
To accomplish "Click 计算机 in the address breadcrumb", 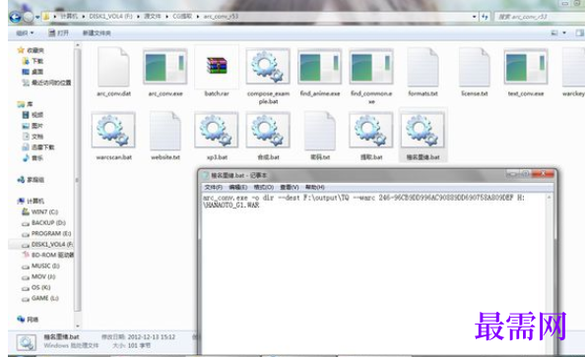I will point(69,17).
